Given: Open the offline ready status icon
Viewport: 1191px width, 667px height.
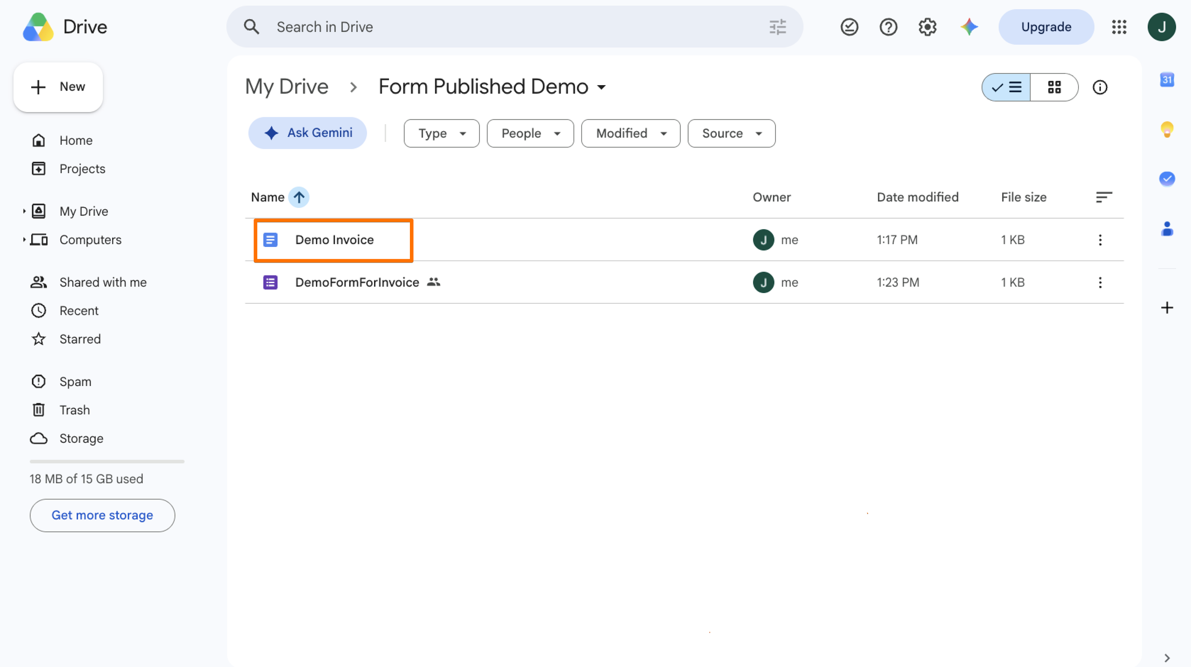Looking at the screenshot, I should tap(849, 27).
